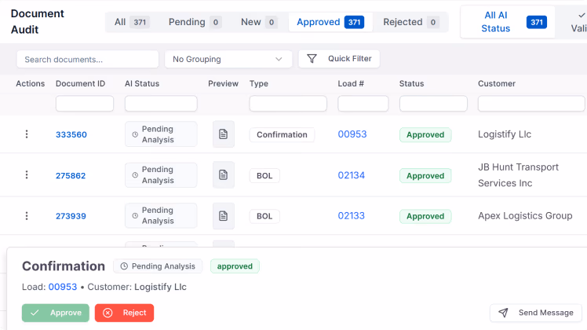587x330 pixels.
Task: Open document ID 275862 link
Action: pyautogui.click(x=71, y=175)
